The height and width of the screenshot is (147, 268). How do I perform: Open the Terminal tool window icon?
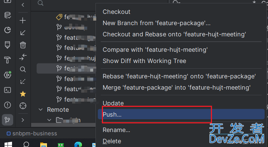point(8,90)
